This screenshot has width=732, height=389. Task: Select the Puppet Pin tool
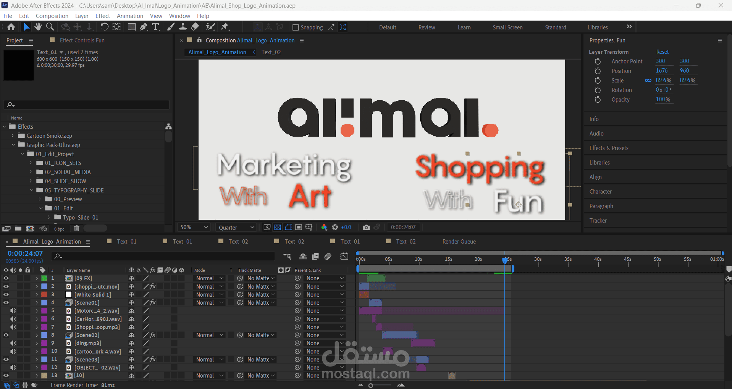[225, 27]
